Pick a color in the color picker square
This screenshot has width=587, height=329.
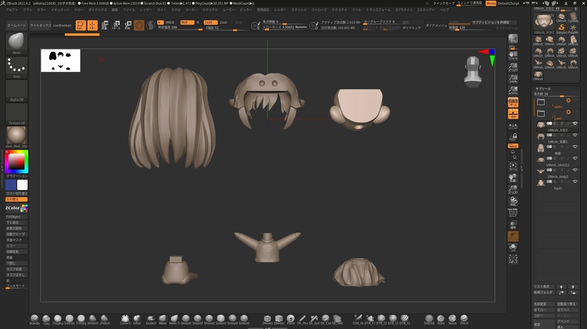click(x=17, y=162)
